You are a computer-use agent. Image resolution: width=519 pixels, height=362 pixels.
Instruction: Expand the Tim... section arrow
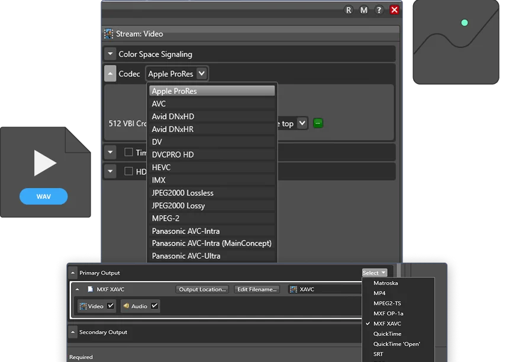coord(110,152)
